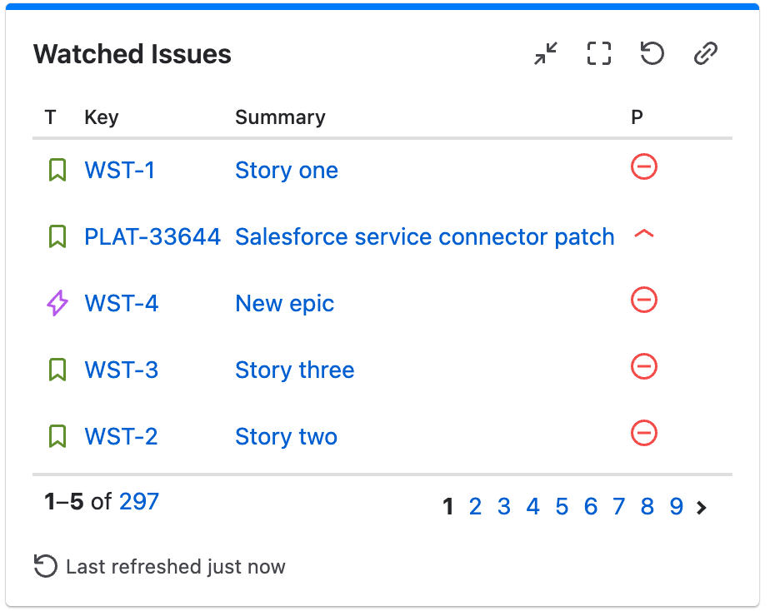This screenshot has height=611, width=770.
Task: Click the refresh icon beside Last refreshed
Action: [46, 566]
